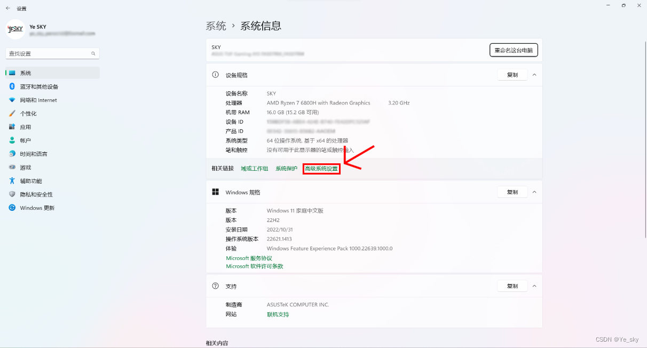647x348 pixels.
Task: Click the search magnifier icon
Action: [93, 53]
